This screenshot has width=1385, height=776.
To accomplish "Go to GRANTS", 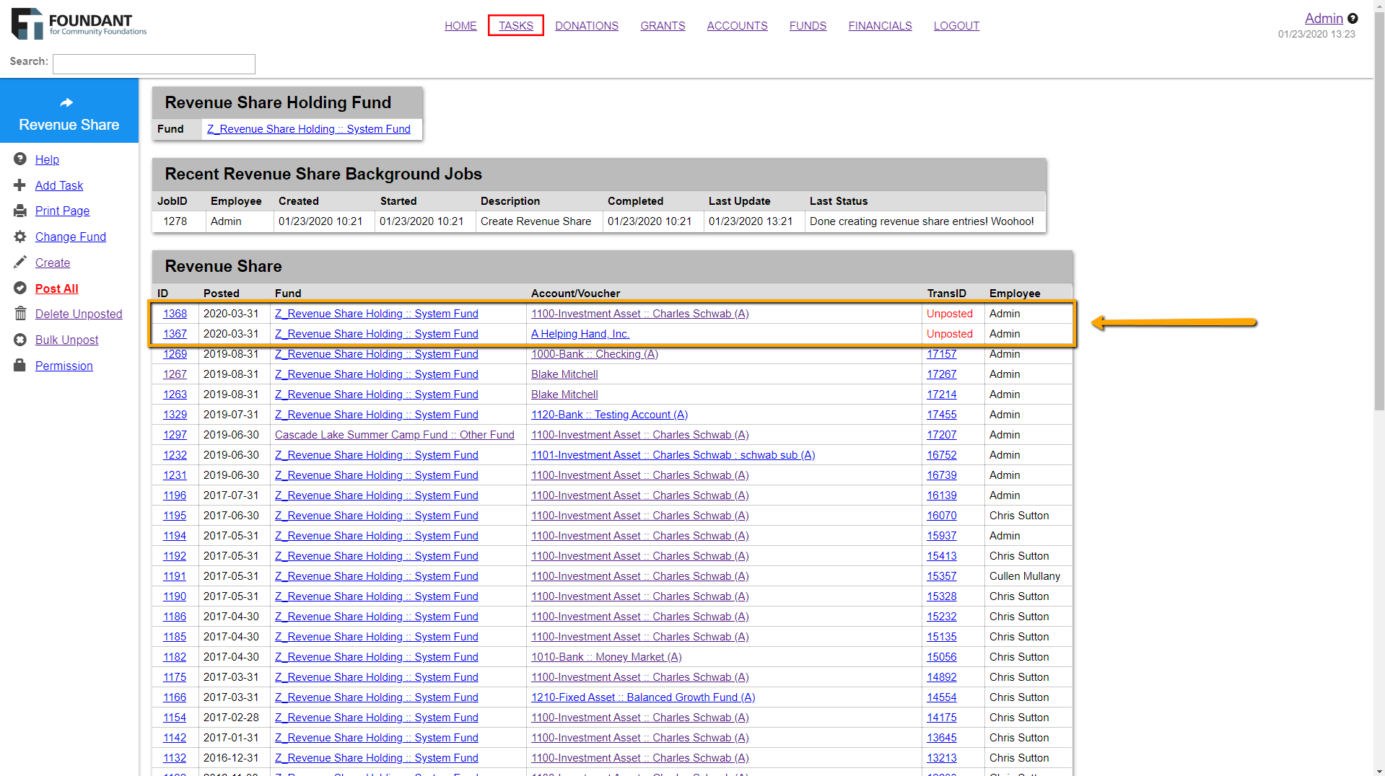I will click(663, 26).
